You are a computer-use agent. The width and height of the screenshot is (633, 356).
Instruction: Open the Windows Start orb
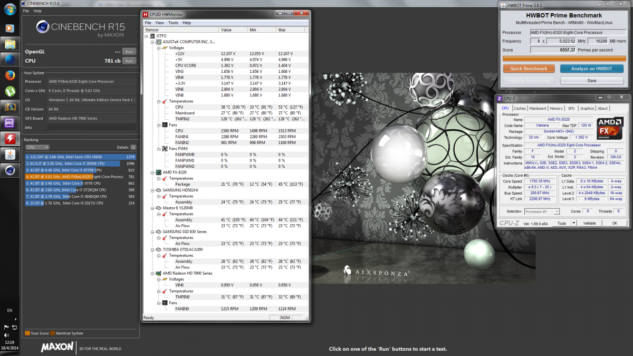pos(9,10)
